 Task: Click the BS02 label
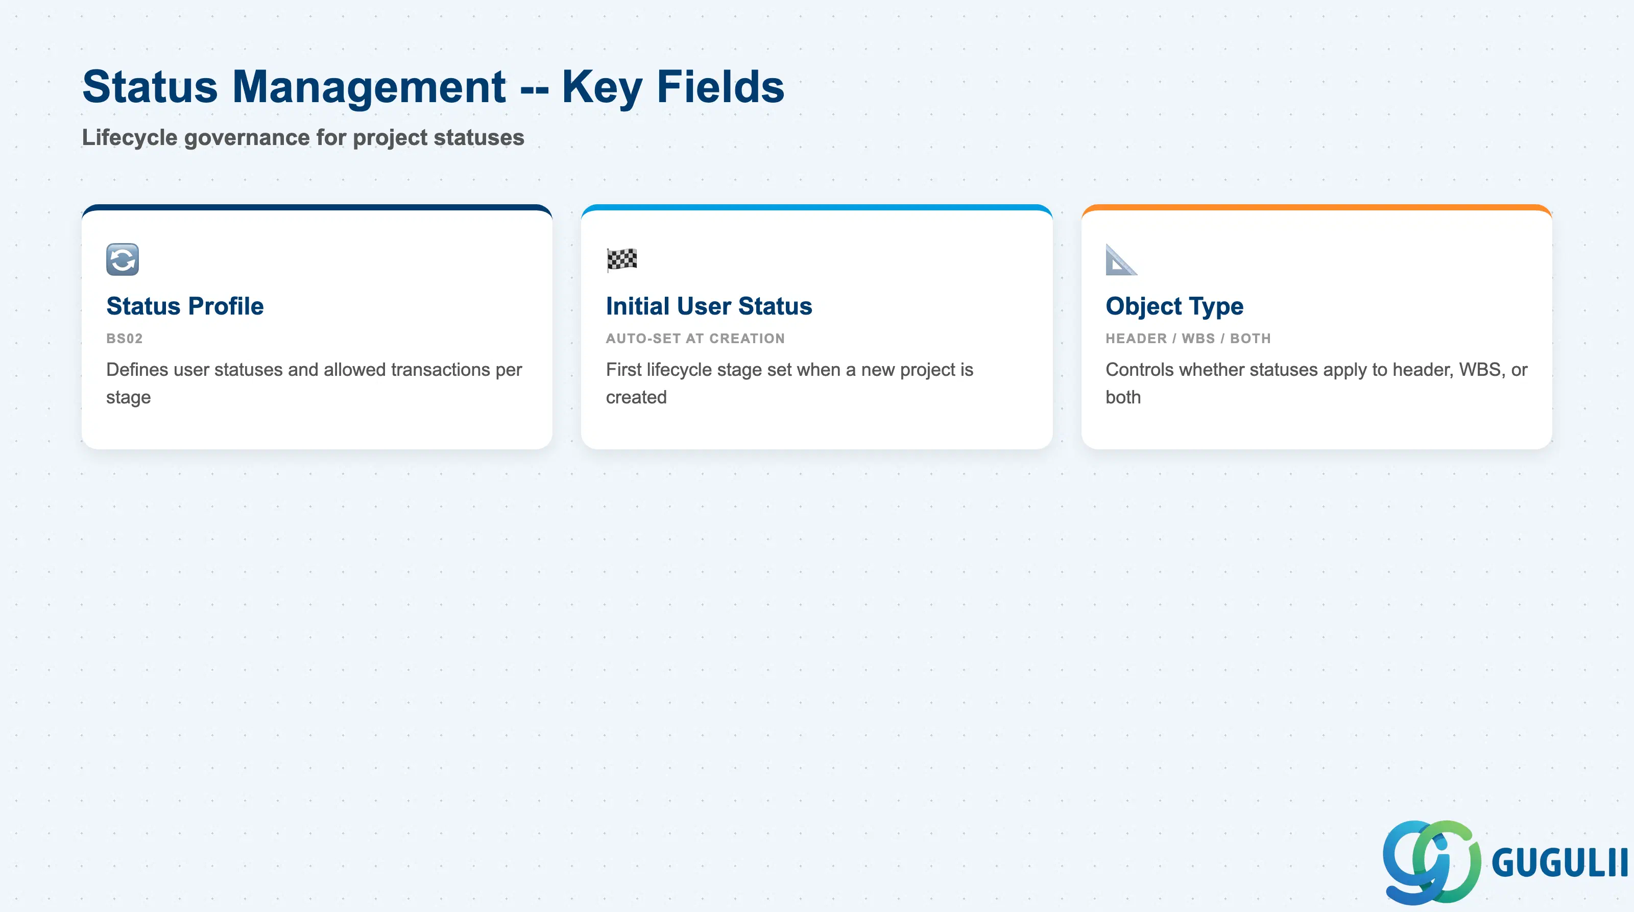[124, 338]
